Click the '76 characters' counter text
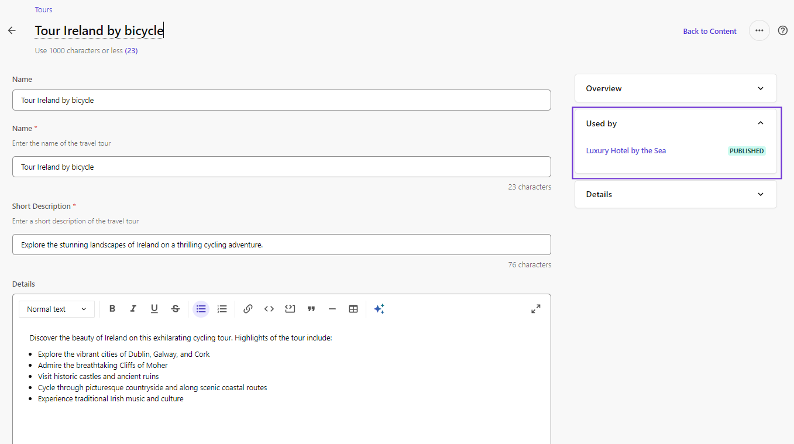Image resolution: width=794 pixels, height=444 pixels. [x=530, y=264]
